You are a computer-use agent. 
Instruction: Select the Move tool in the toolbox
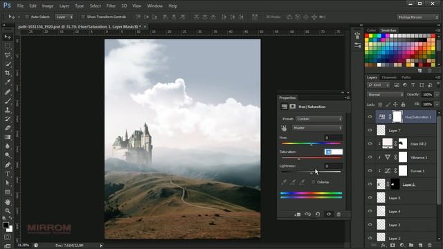8,37
